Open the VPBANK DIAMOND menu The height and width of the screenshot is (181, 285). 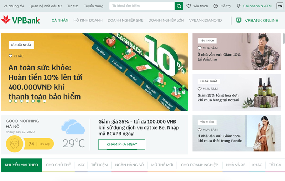pyautogui.click(x=206, y=20)
